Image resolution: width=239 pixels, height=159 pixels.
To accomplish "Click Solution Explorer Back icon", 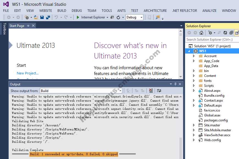I will (x=189, y=33).
